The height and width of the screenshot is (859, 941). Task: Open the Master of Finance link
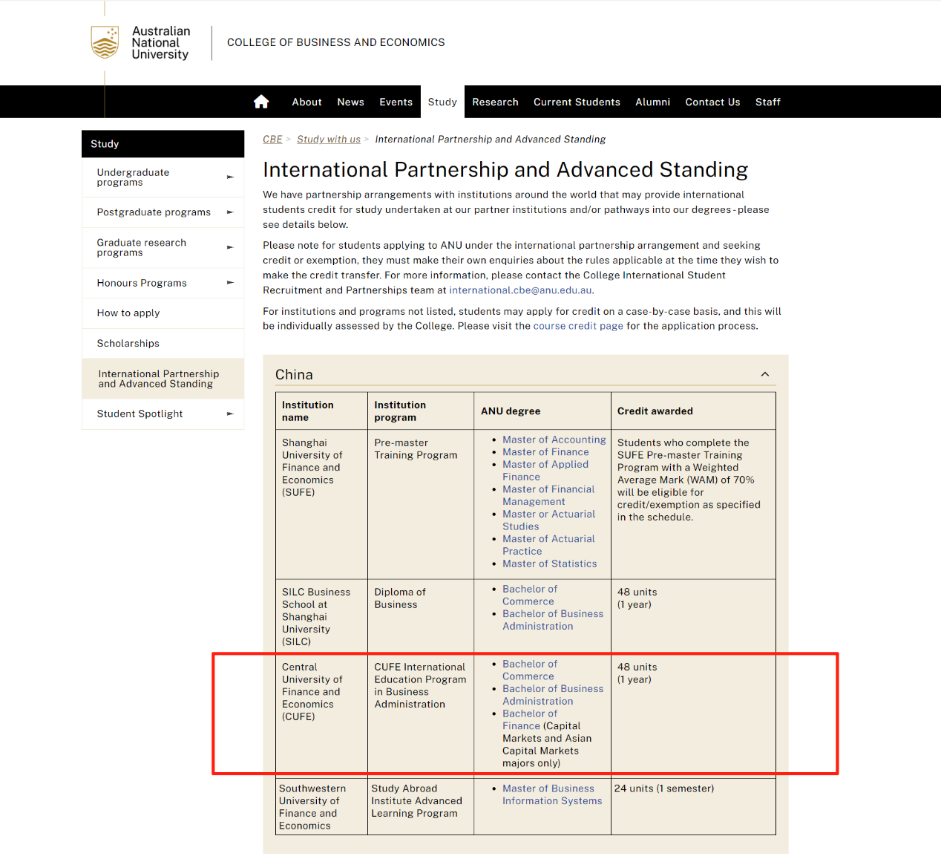545,452
